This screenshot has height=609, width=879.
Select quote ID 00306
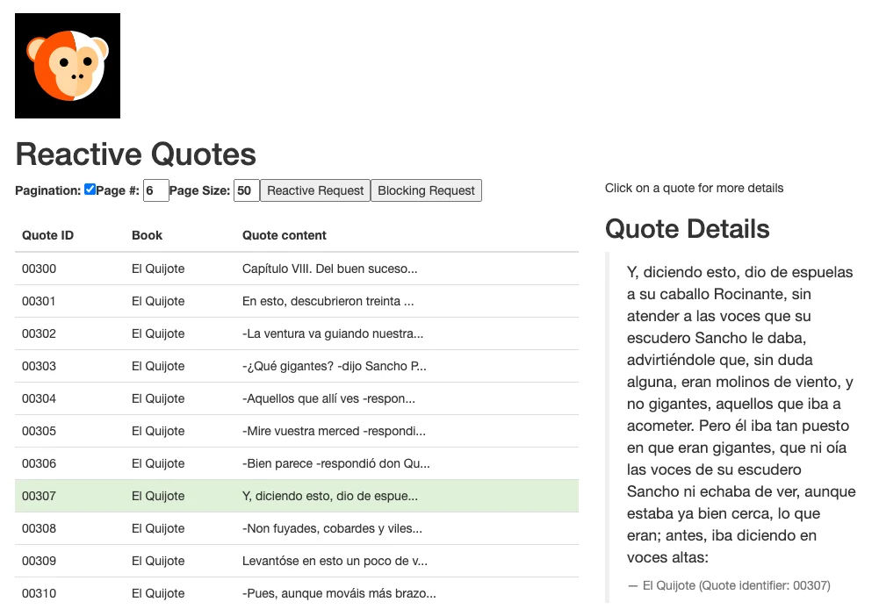click(39, 464)
